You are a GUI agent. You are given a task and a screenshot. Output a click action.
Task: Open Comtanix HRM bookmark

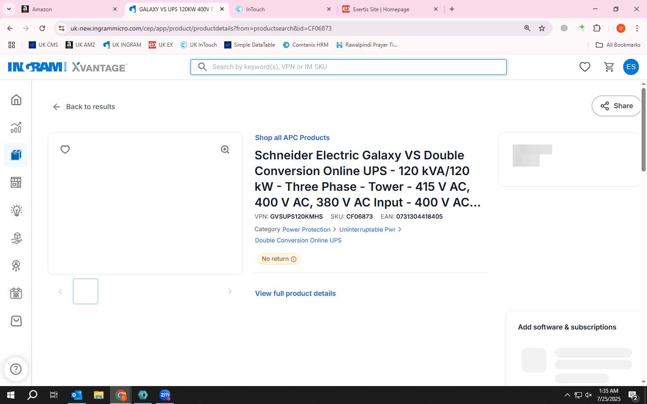tap(306, 45)
